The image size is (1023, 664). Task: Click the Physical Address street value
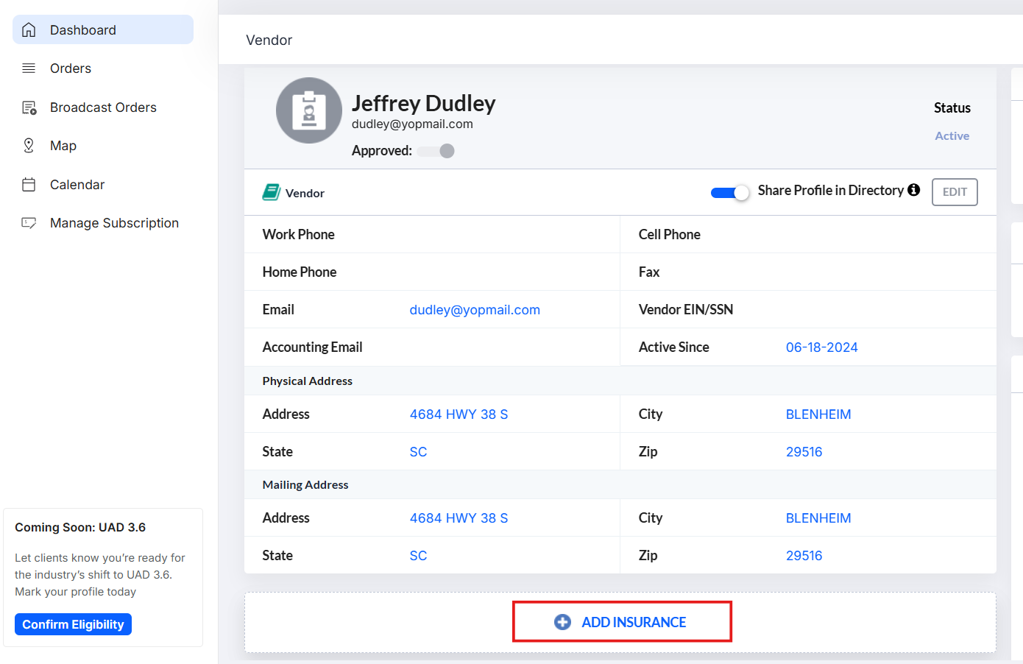click(x=459, y=414)
